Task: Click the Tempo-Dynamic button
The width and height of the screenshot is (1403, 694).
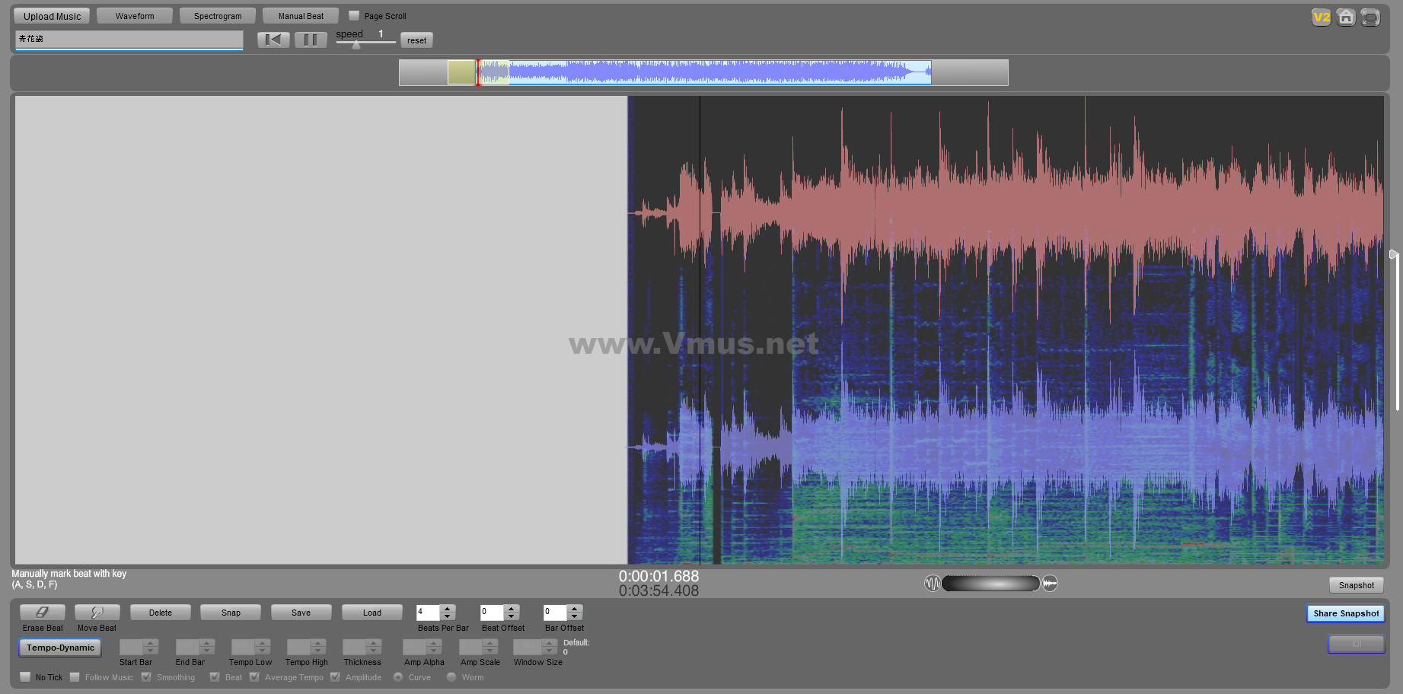Action: pos(60,648)
